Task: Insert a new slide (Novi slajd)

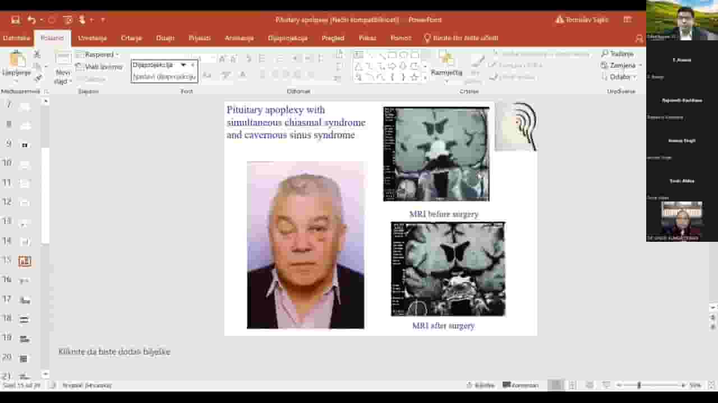Action: tap(63, 68)
